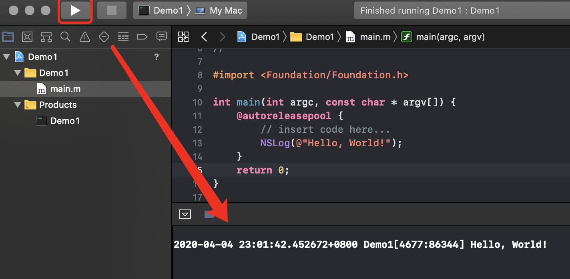Click the #import keyword in code
The height and width of the screenshot is (279, 570).
tap(233, 75)
